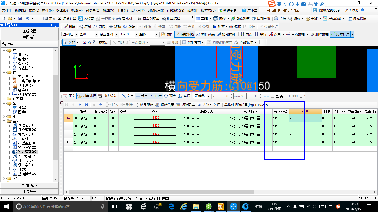Toggle 编辑钢筋 edit rebar panel
Viewport: 378px width, 212px height.
click(x=185, y=35)
